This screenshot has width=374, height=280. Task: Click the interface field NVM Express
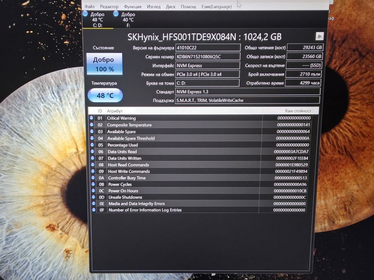pyautogui.click(x=208, y=66)
